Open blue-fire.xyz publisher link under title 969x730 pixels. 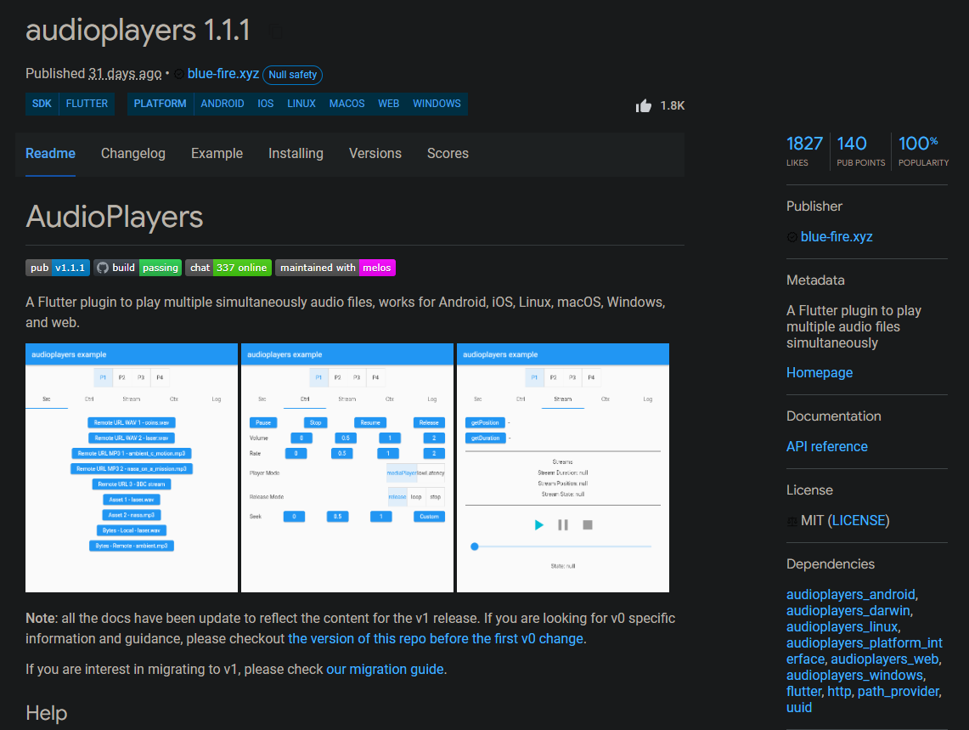point(223,74)
